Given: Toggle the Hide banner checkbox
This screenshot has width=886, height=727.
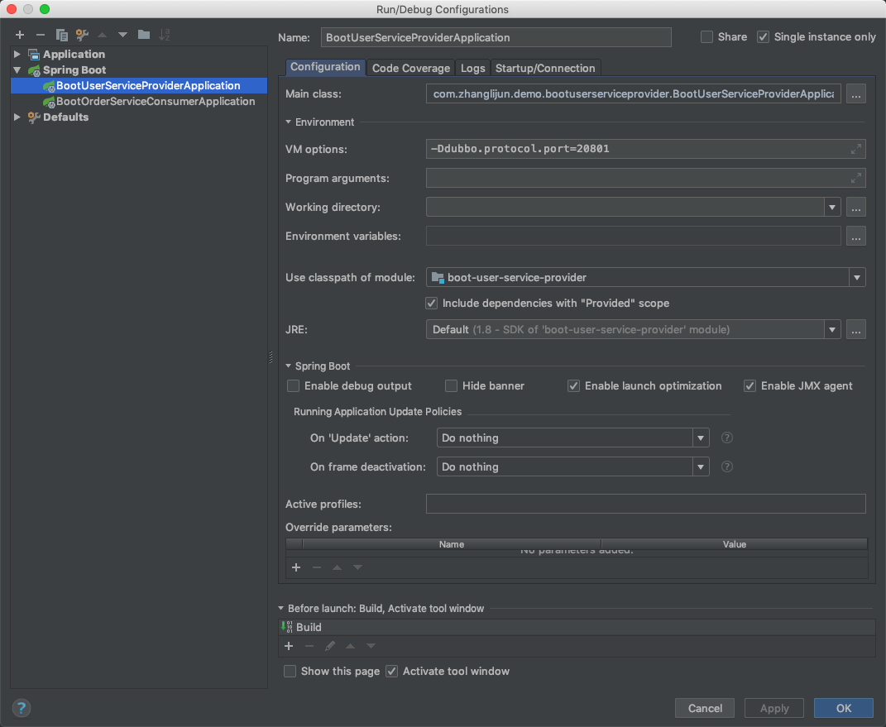Looking at the screenshot, I should tap(452, 386).
